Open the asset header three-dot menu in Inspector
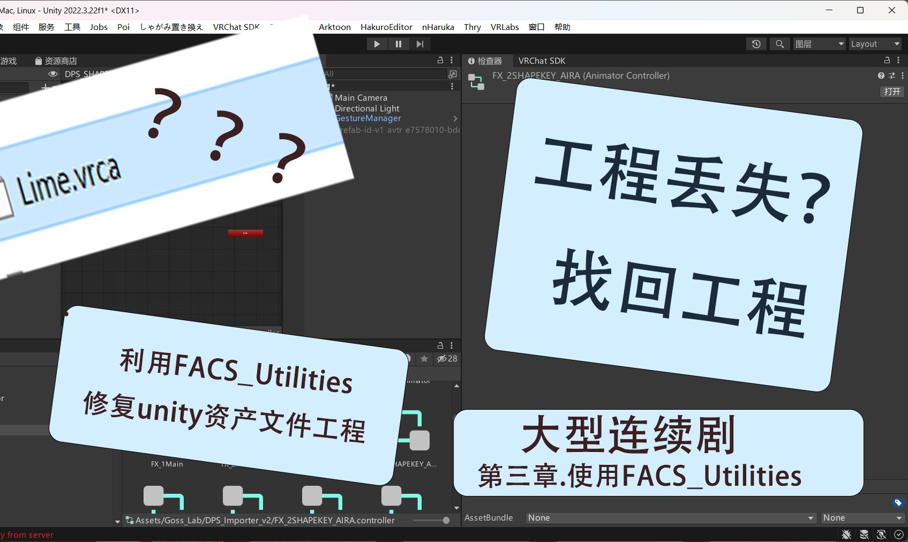 point(903,76)
